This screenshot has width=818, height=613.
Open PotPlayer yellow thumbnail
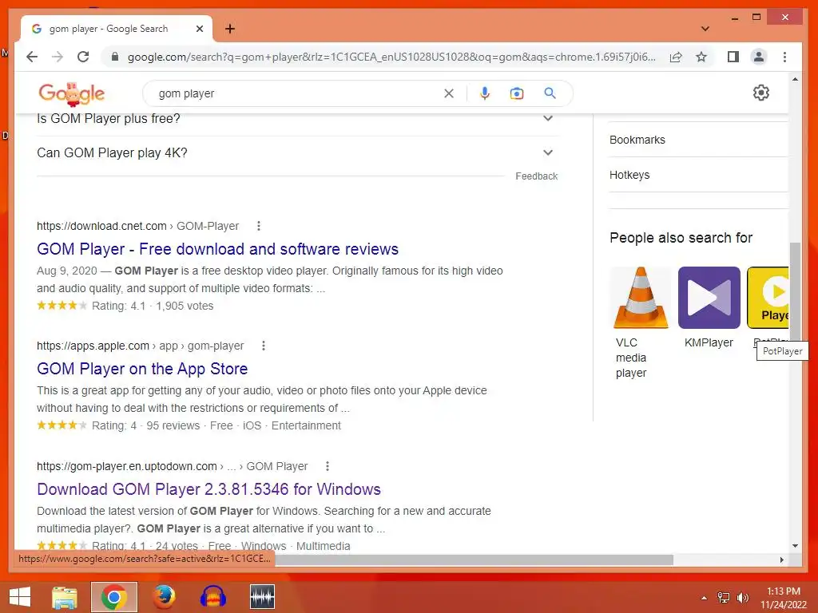768,298
